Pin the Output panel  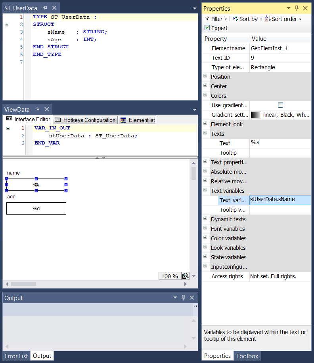(x=183, y=298)
